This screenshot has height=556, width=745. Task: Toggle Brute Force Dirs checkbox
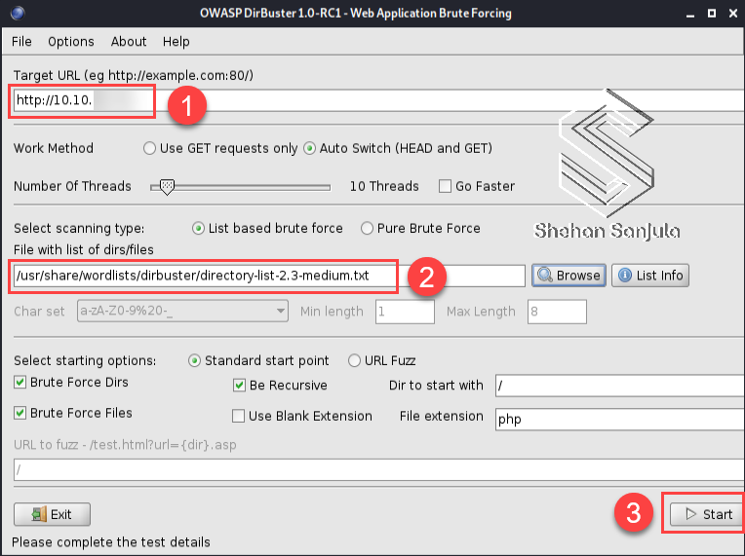(20, 382)
